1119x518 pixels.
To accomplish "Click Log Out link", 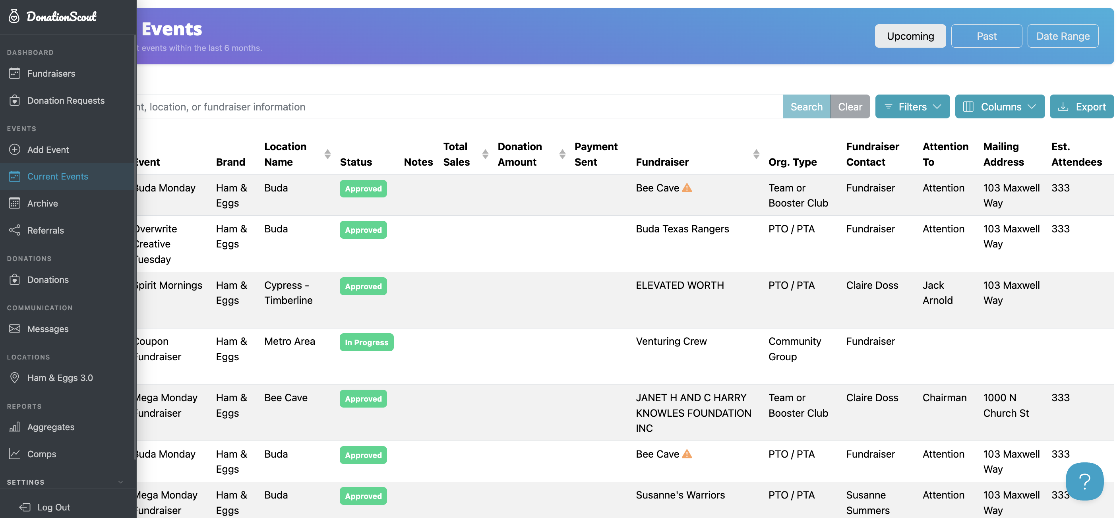I will coord(53,507).
